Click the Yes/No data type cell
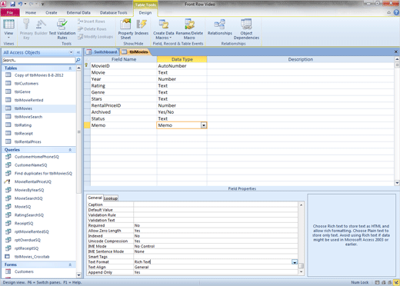The width and height of the screenshot is (400, 286). coord(182,112)
